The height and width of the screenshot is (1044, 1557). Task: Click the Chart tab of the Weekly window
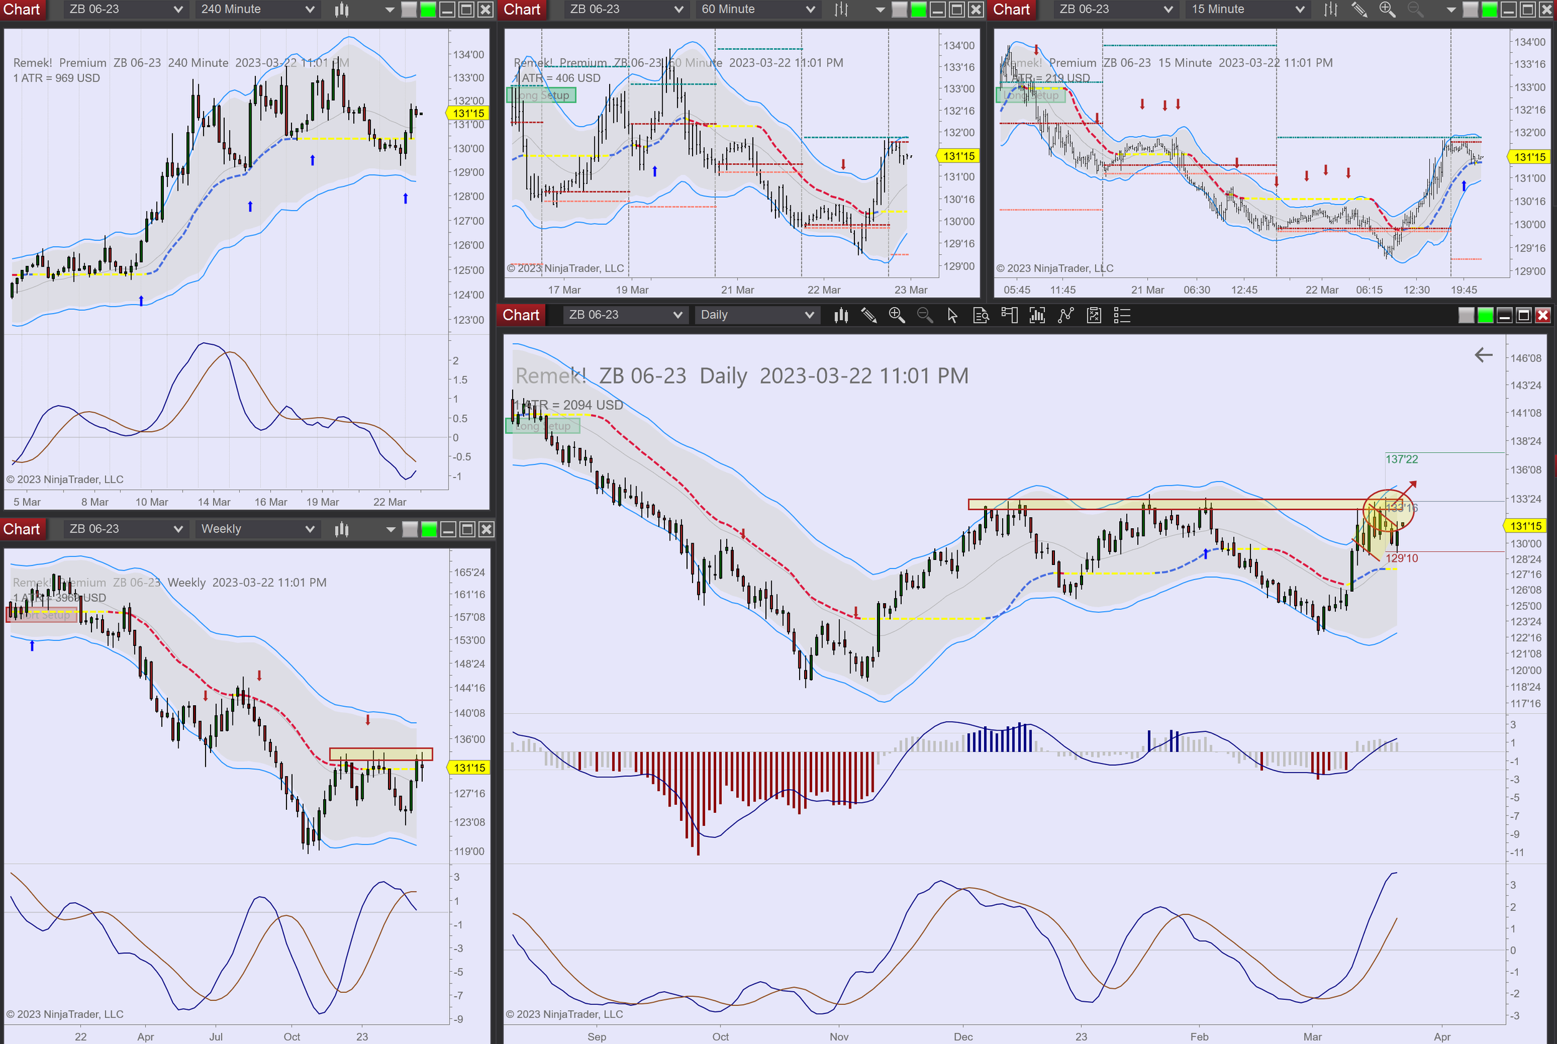(x=22, y=529)
